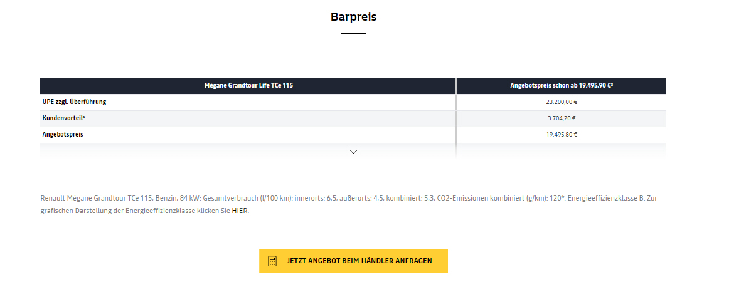Select the Kundenvorteil row label
Viewport: 756px width, 297px height.
pos(63,118)
